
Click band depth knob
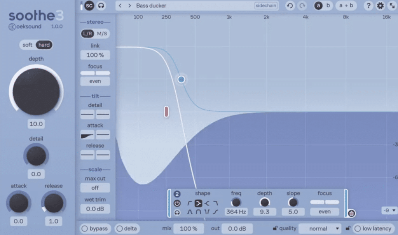(x=264, y=202)
